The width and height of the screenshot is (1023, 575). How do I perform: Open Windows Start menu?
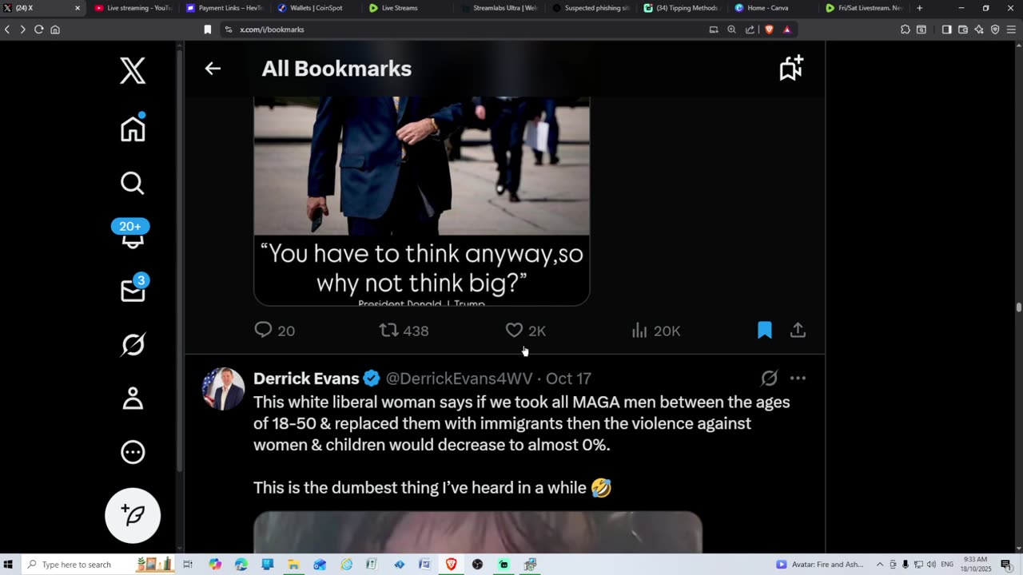pyautogui.click(x=9, y=565)
